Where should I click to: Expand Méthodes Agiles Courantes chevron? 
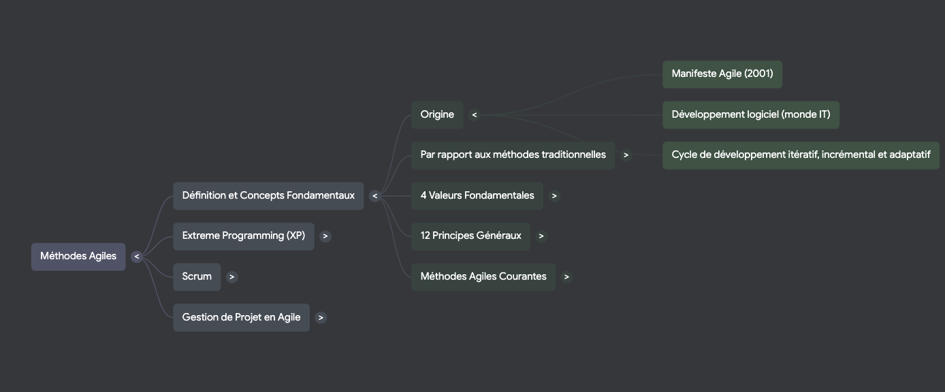point(566,277)
